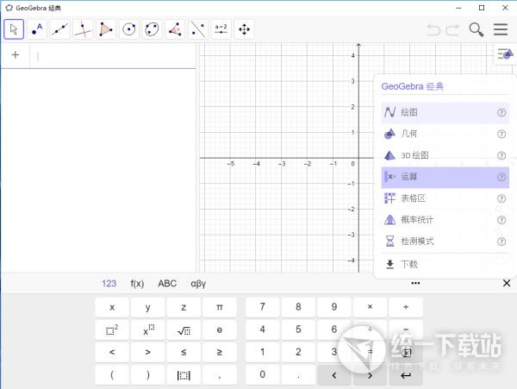This screenshot has height=389, width=517.
Task: Choose 3D 绘图 perspective
Action: 445,155
